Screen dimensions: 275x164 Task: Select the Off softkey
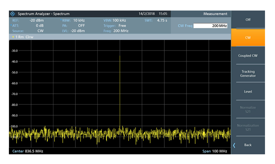point(248,20)
